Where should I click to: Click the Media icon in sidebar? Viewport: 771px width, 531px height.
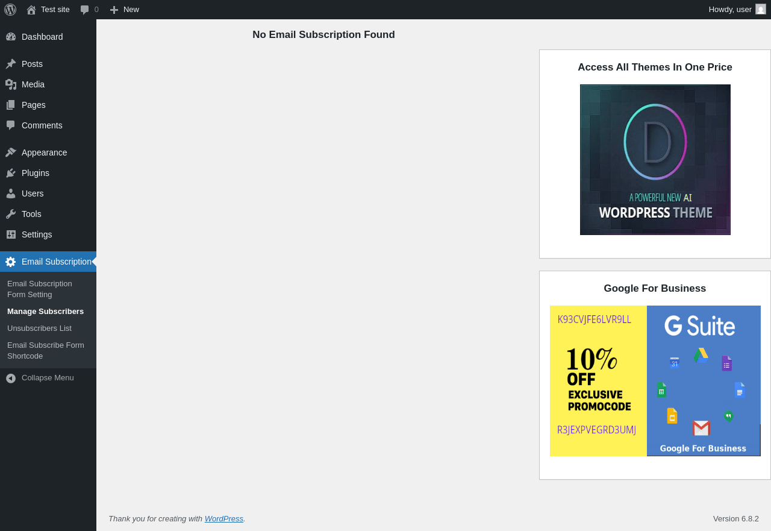pyautogui.click(x=11, y=84)
